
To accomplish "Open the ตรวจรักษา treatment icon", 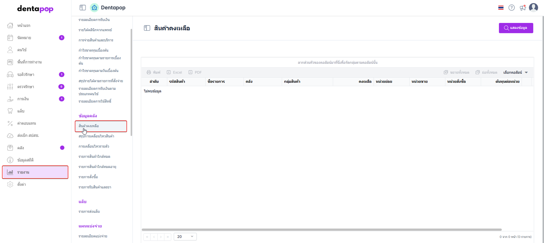I will [x=10, y=87].
